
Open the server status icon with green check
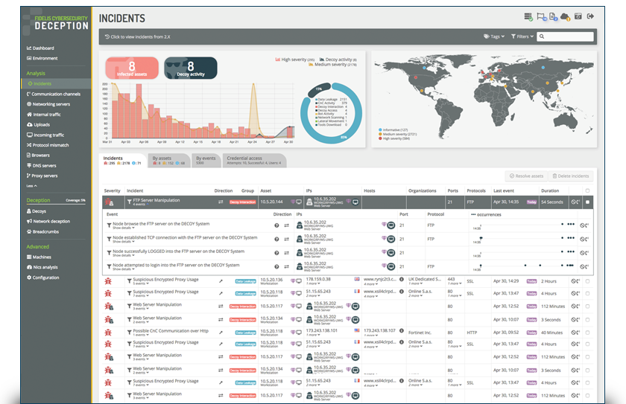click(x=528, y=16)
